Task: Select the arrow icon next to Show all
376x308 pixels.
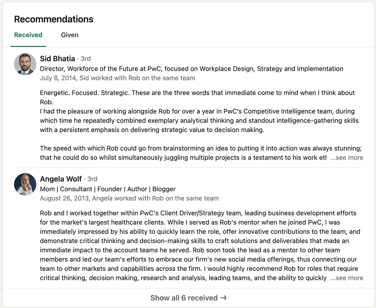Action: 223,298
